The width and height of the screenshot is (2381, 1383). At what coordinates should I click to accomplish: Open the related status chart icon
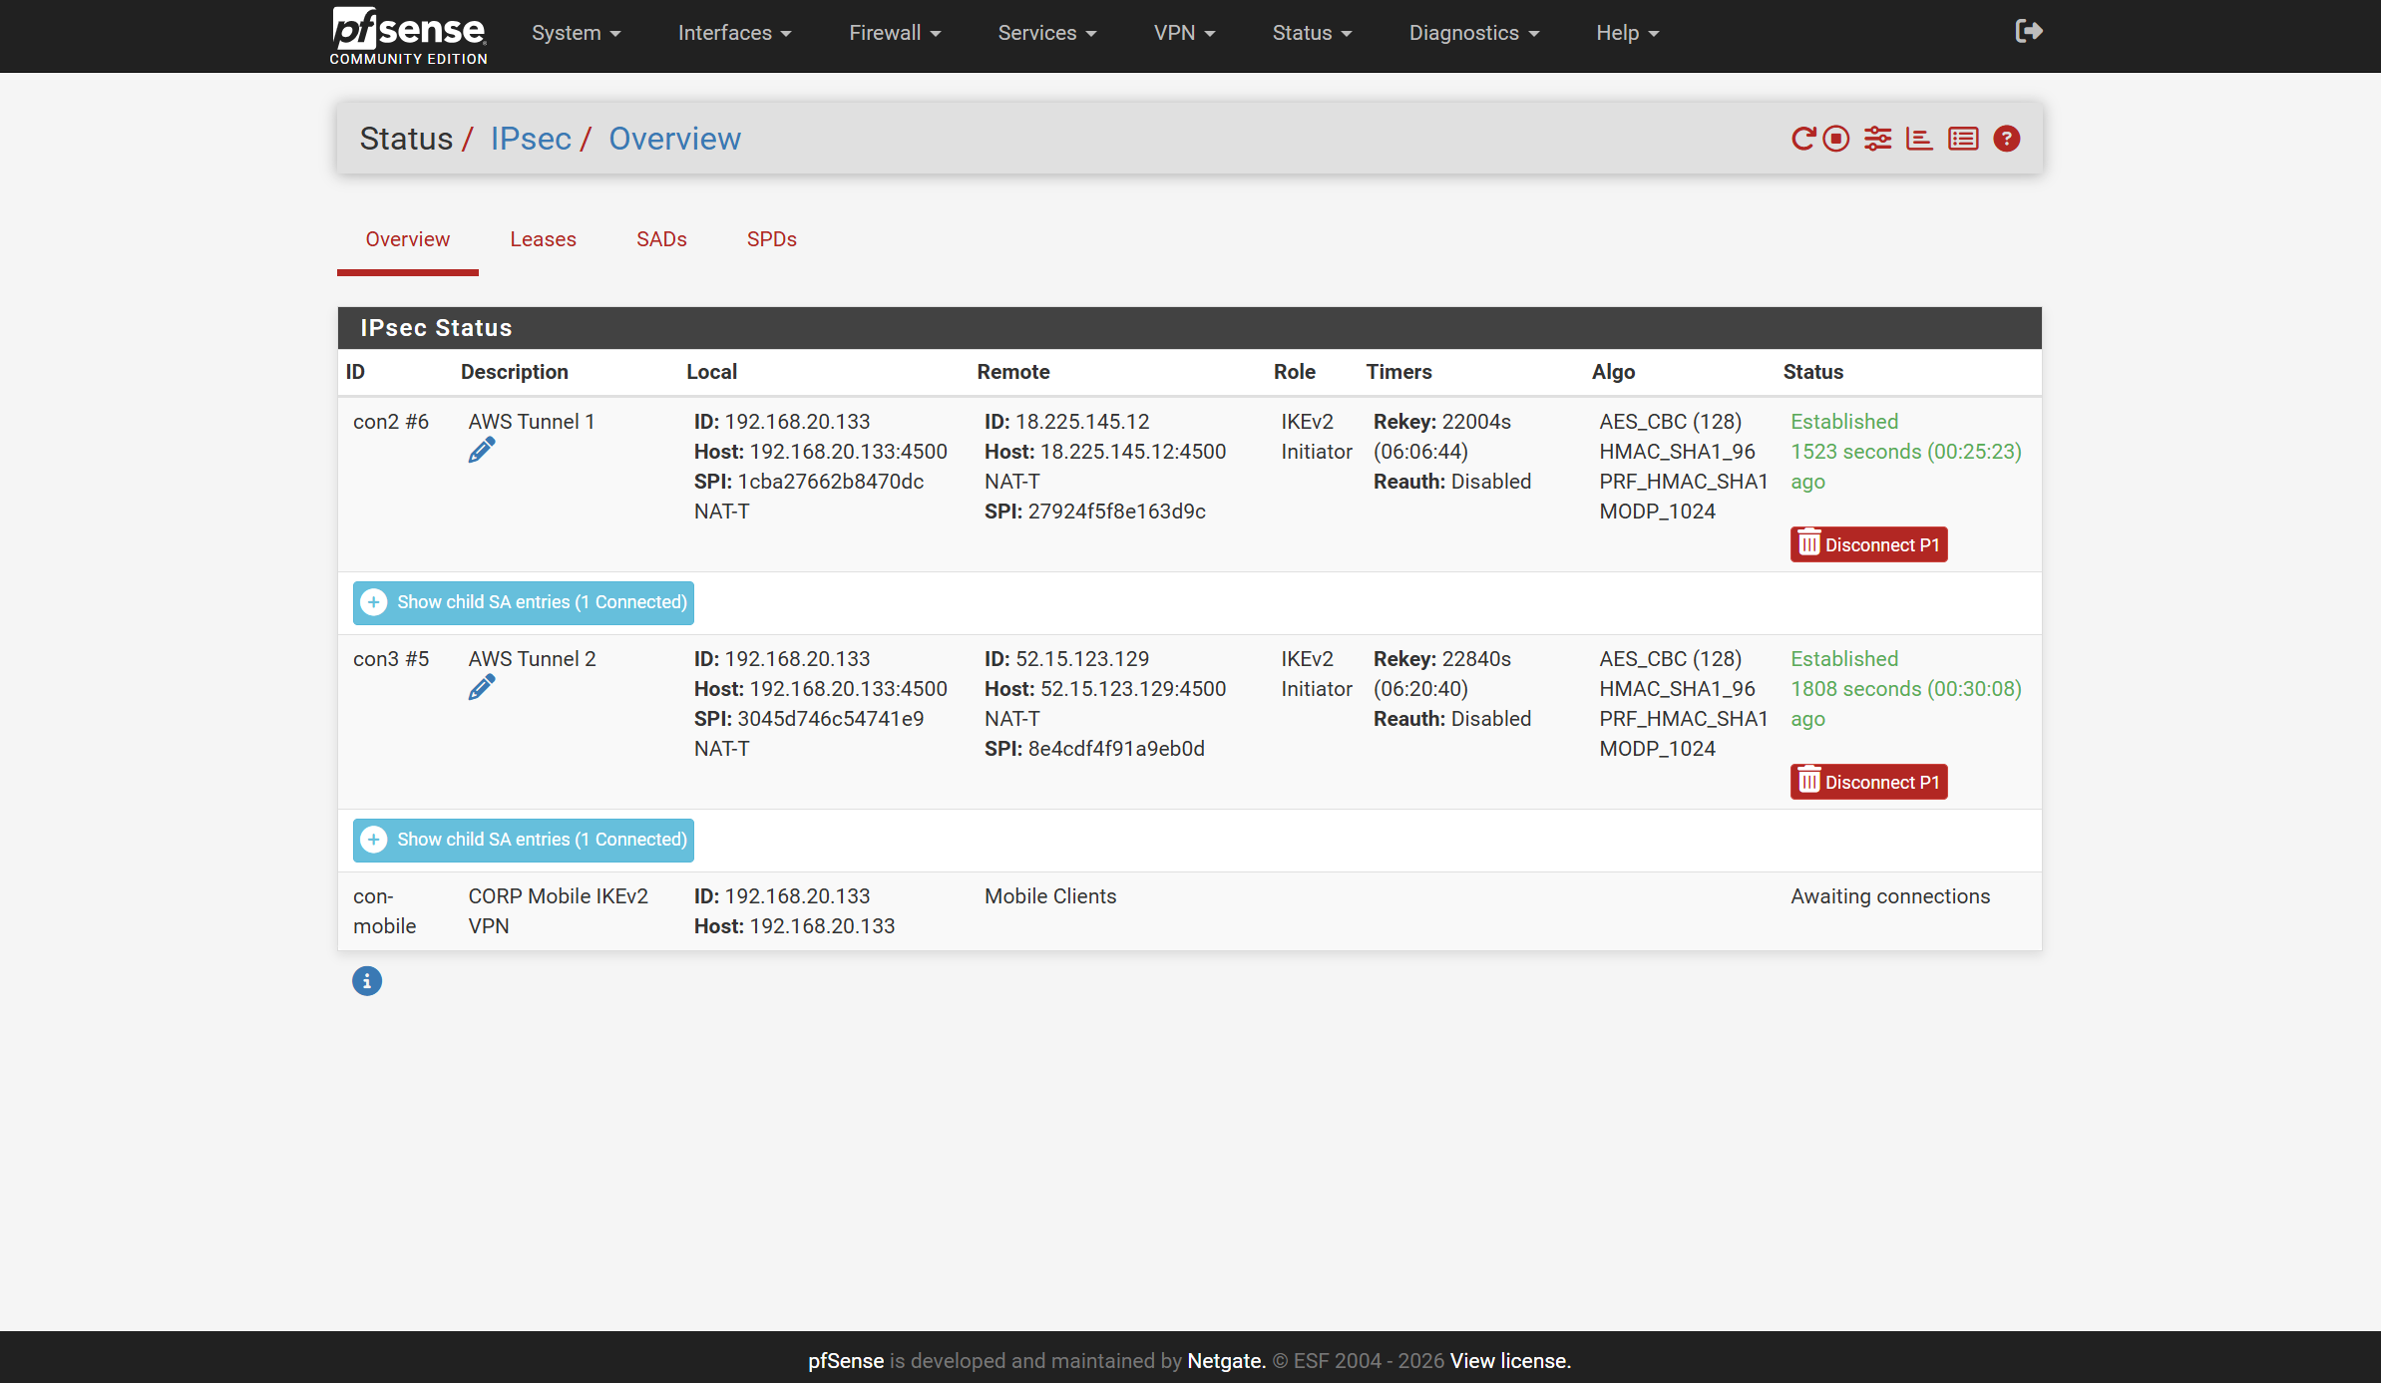1919,139
